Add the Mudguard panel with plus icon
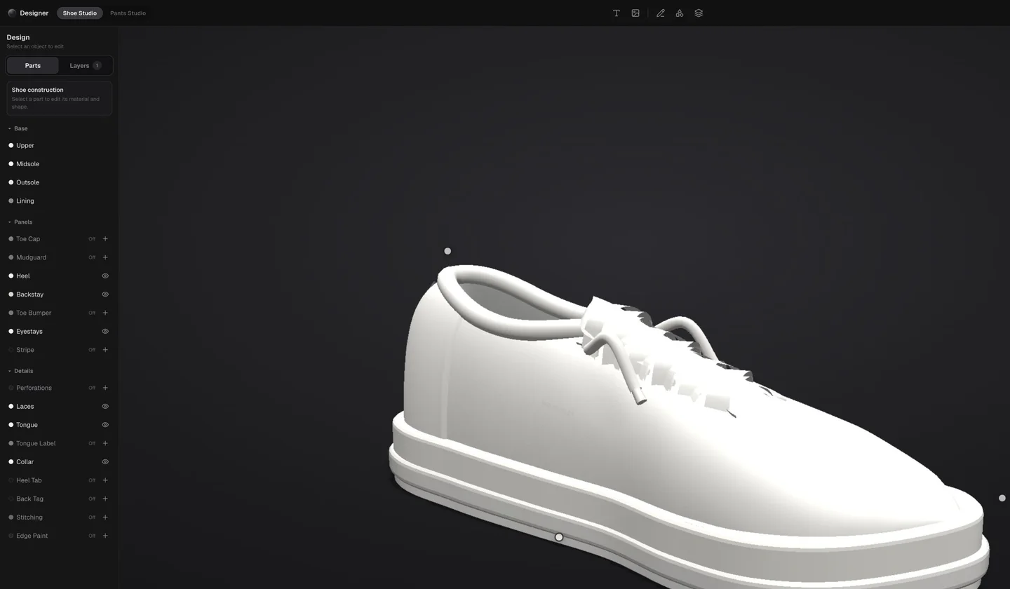The height and width of the screenshot is (589, 1010). click(x=105, y=257)
